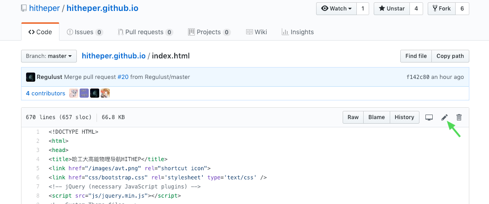The height and width of the screenshot is (204, 489).
Task: Click the js/jquery.min.js script line
Action: (115, 196)
